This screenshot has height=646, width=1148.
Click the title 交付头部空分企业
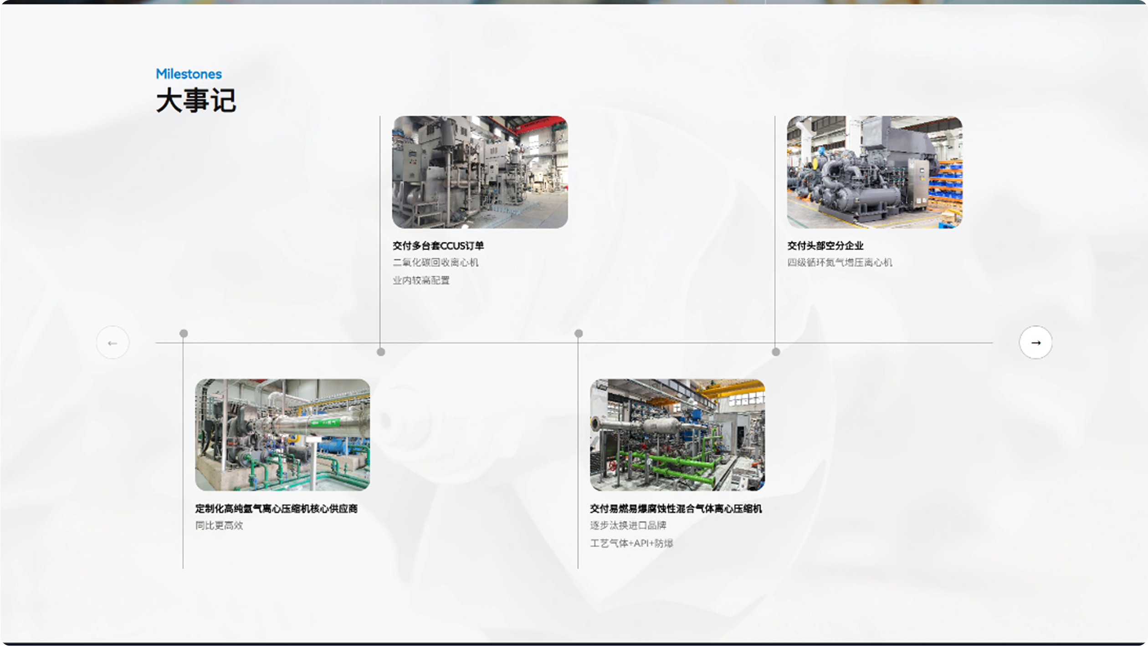[825, 246]
